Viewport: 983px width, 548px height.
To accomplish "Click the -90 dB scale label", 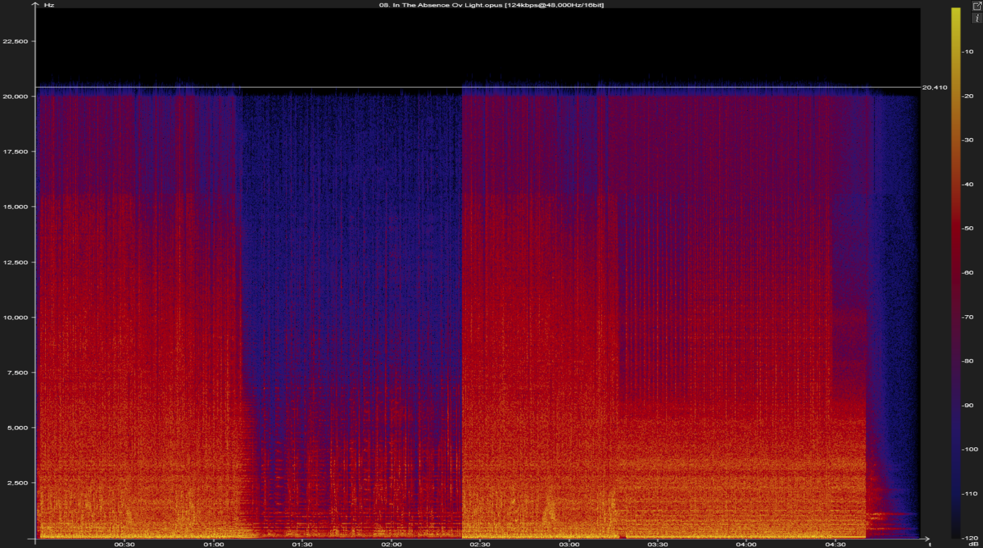I will (968, 405).
